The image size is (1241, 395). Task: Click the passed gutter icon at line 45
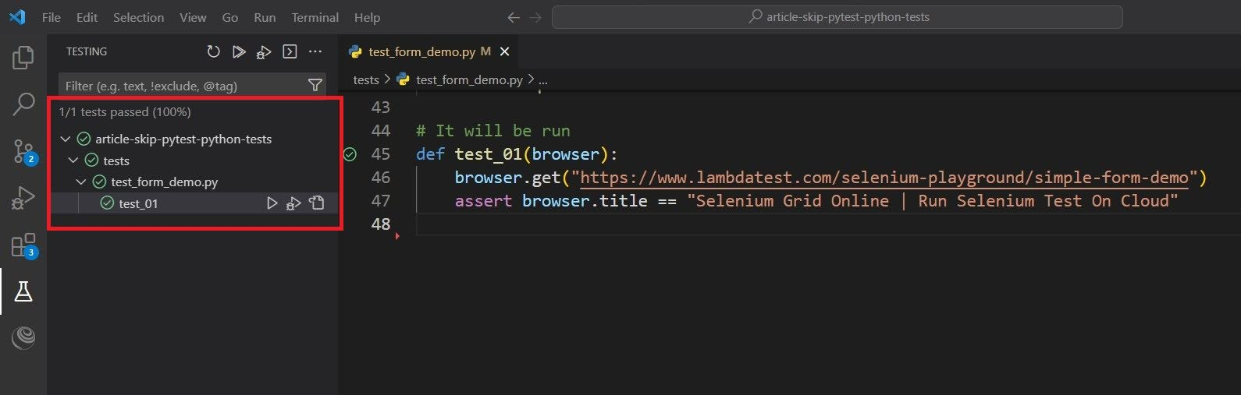coord(350,154)
